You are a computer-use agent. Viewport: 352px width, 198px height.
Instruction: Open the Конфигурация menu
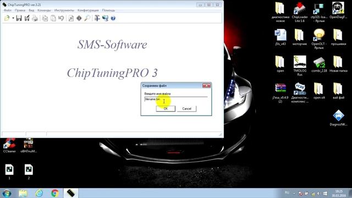[88, 10]
